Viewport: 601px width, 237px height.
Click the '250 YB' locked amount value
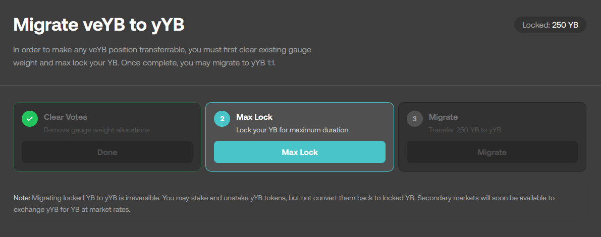(x=565, y=25)
